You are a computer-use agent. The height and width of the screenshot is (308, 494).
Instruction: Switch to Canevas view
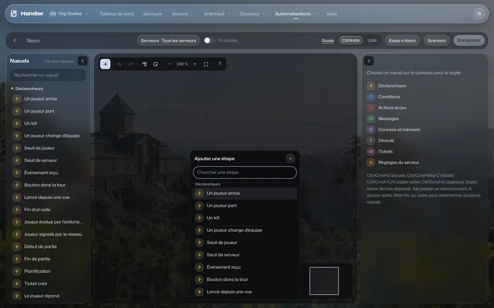point(351,40)
